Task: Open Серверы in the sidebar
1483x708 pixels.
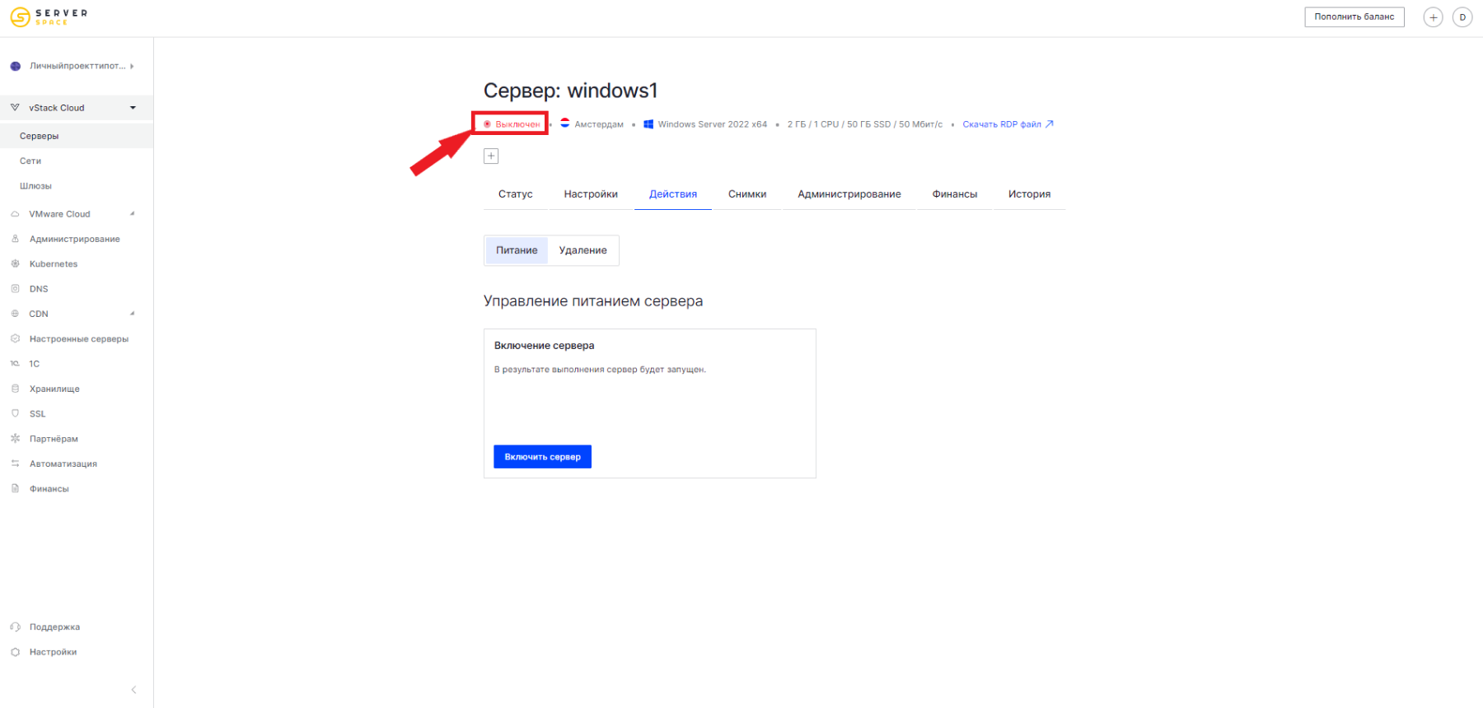Action: tap(40, 136)
